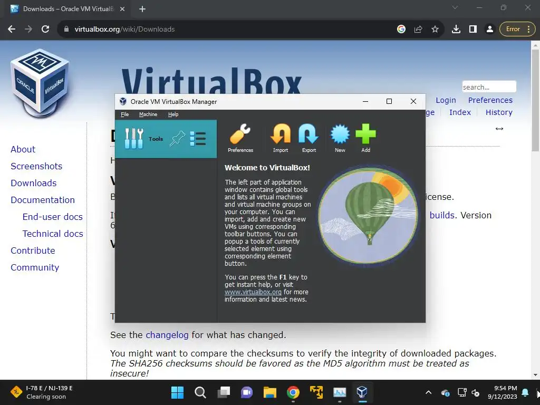The width and height of the screenshot is (540, 405).
Task: Bookmark this page with star icon
Action: pyautogui.click(x=435, y=30)
